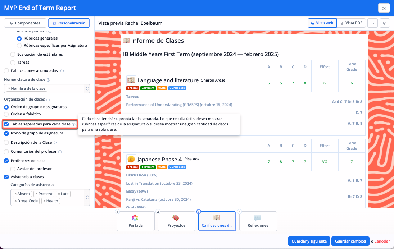This screenshot has width=394, height=249.
Task: Click the Guardar y siguiente button
Action: 308,241
